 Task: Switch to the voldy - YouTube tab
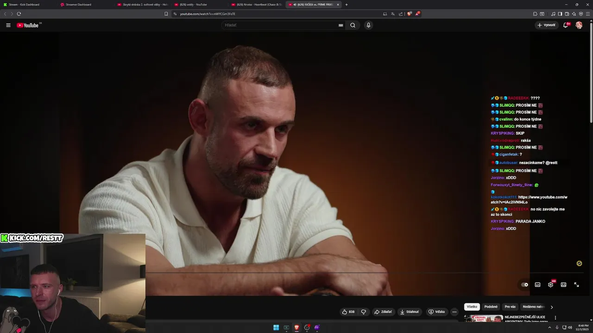coord(199,5)
